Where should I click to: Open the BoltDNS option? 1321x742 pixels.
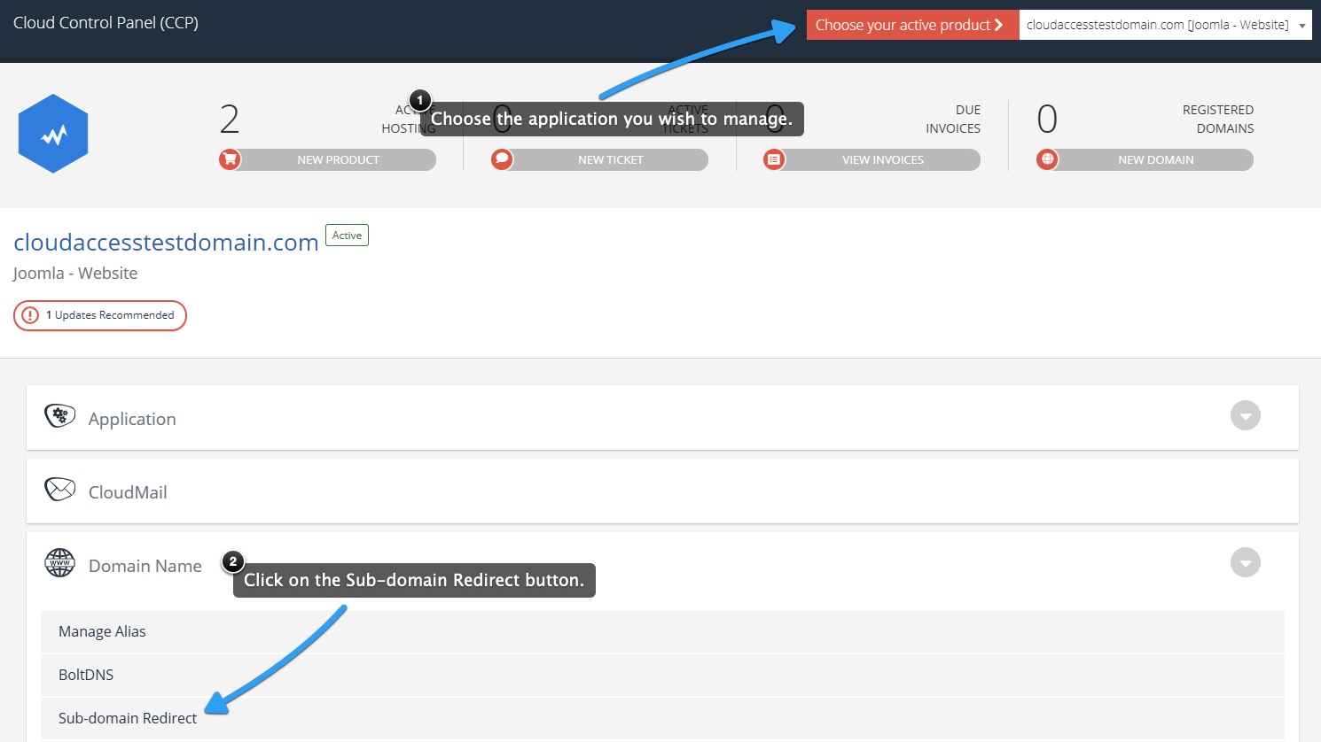coord(662,675)
